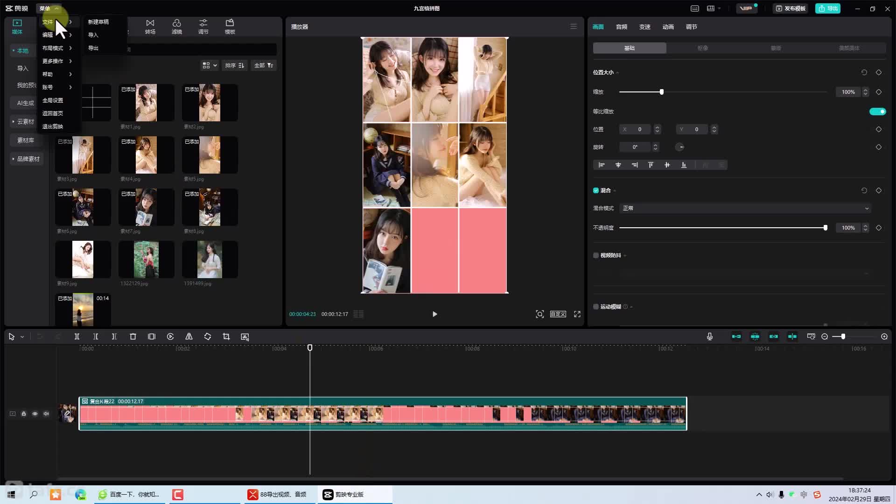Click the 发布模板 publish template button

tap(791, 8)
